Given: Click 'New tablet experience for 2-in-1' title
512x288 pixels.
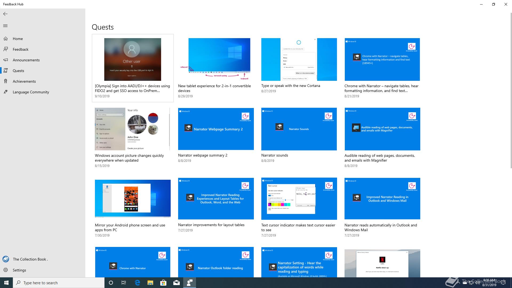Looking at the screenshot, I should (x=214, y=88).
